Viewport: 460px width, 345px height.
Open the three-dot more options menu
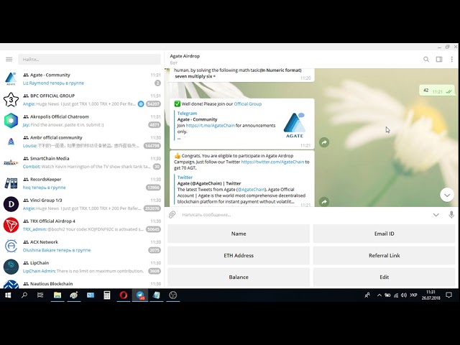(x=452, y=59)
